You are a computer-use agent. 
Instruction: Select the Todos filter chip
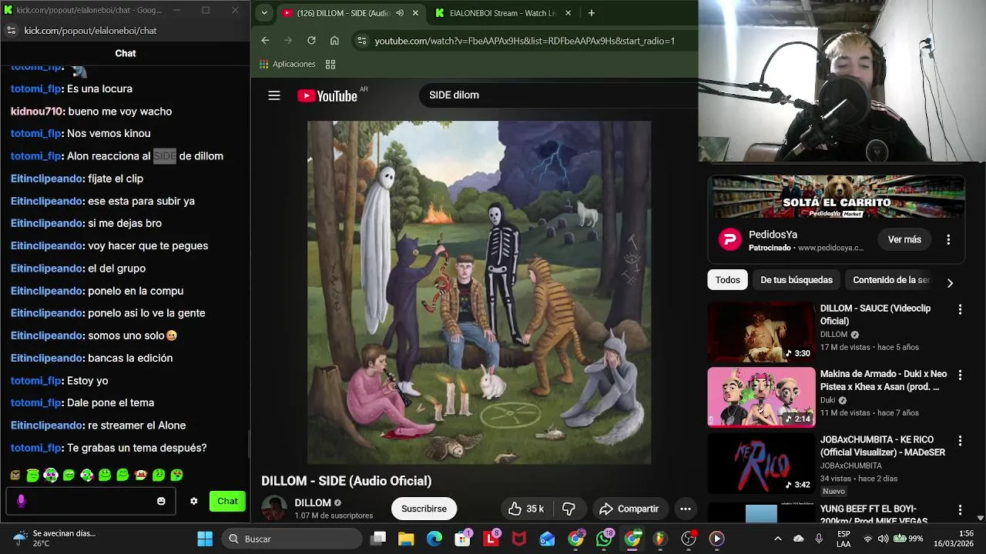(x=727, y=280)
